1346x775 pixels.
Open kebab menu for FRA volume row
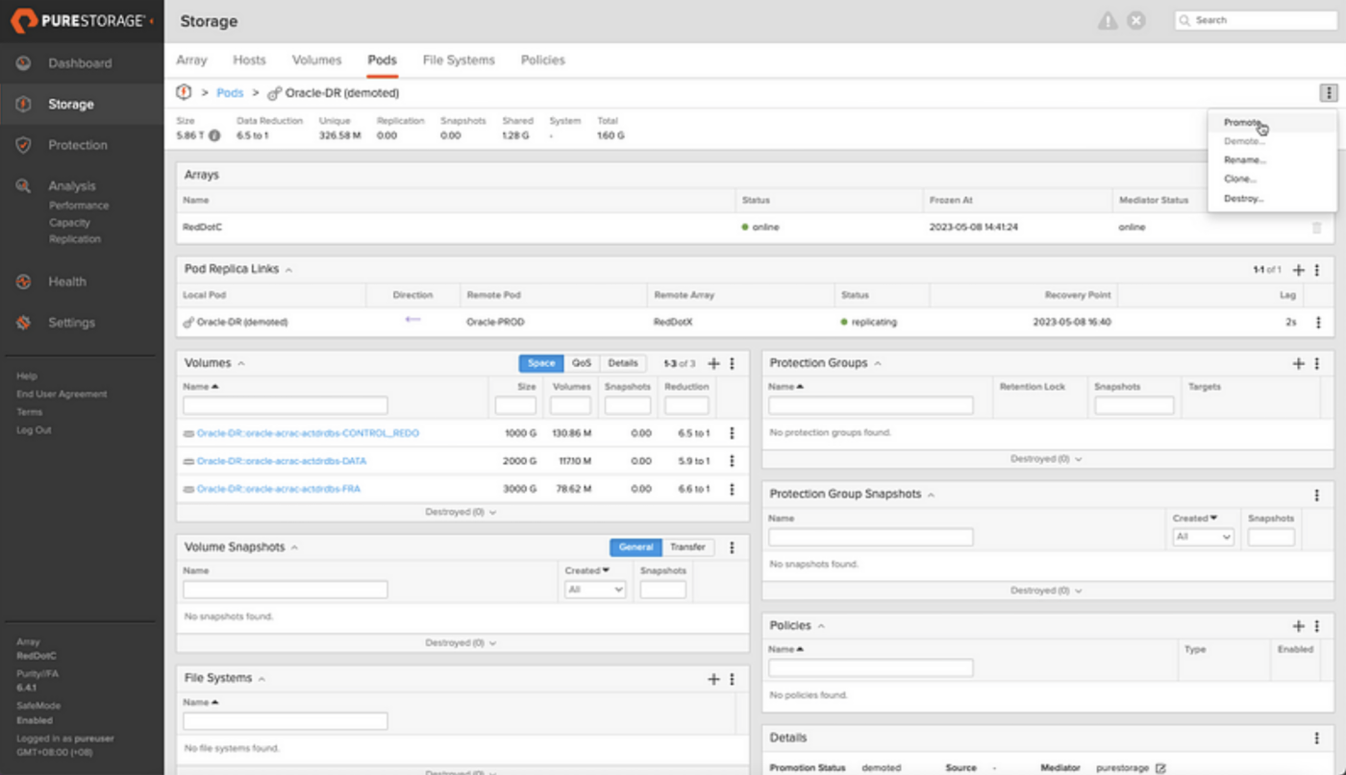(x=732, y=489)
